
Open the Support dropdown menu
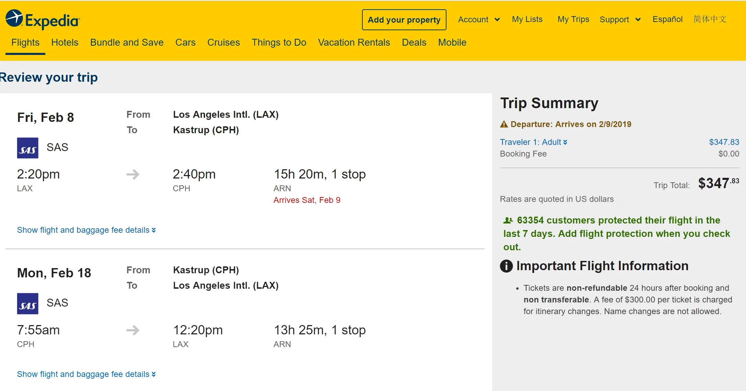[620, 20]
